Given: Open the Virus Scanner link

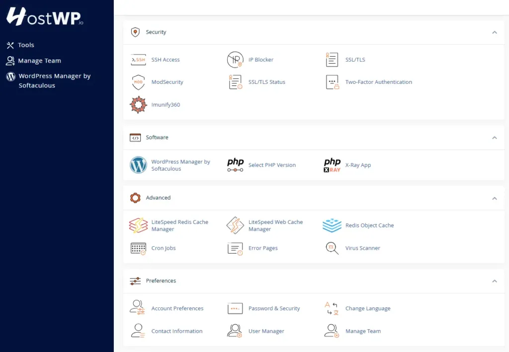Looking at the screenshot, I should (362, 248).
